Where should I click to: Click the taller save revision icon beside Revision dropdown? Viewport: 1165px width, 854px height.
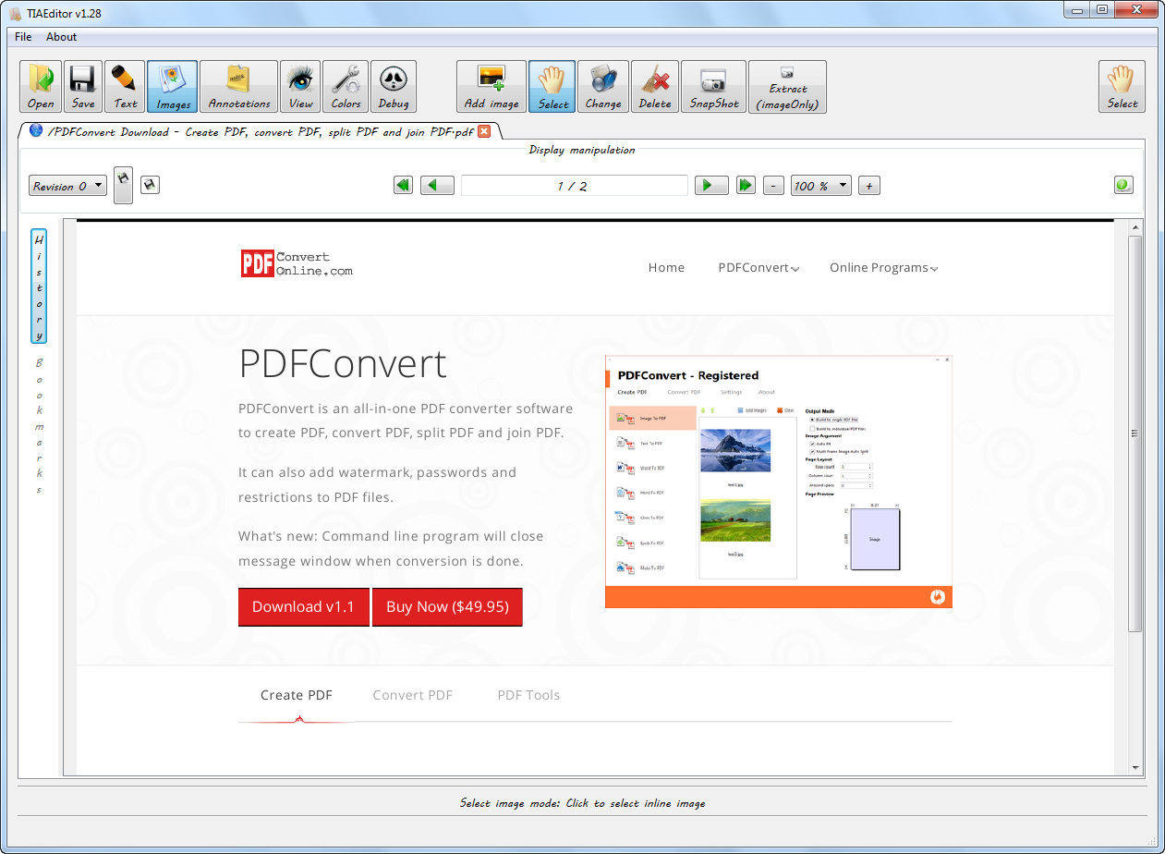tap(123, 186)
